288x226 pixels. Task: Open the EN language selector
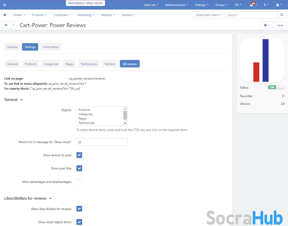coord(238,5)
